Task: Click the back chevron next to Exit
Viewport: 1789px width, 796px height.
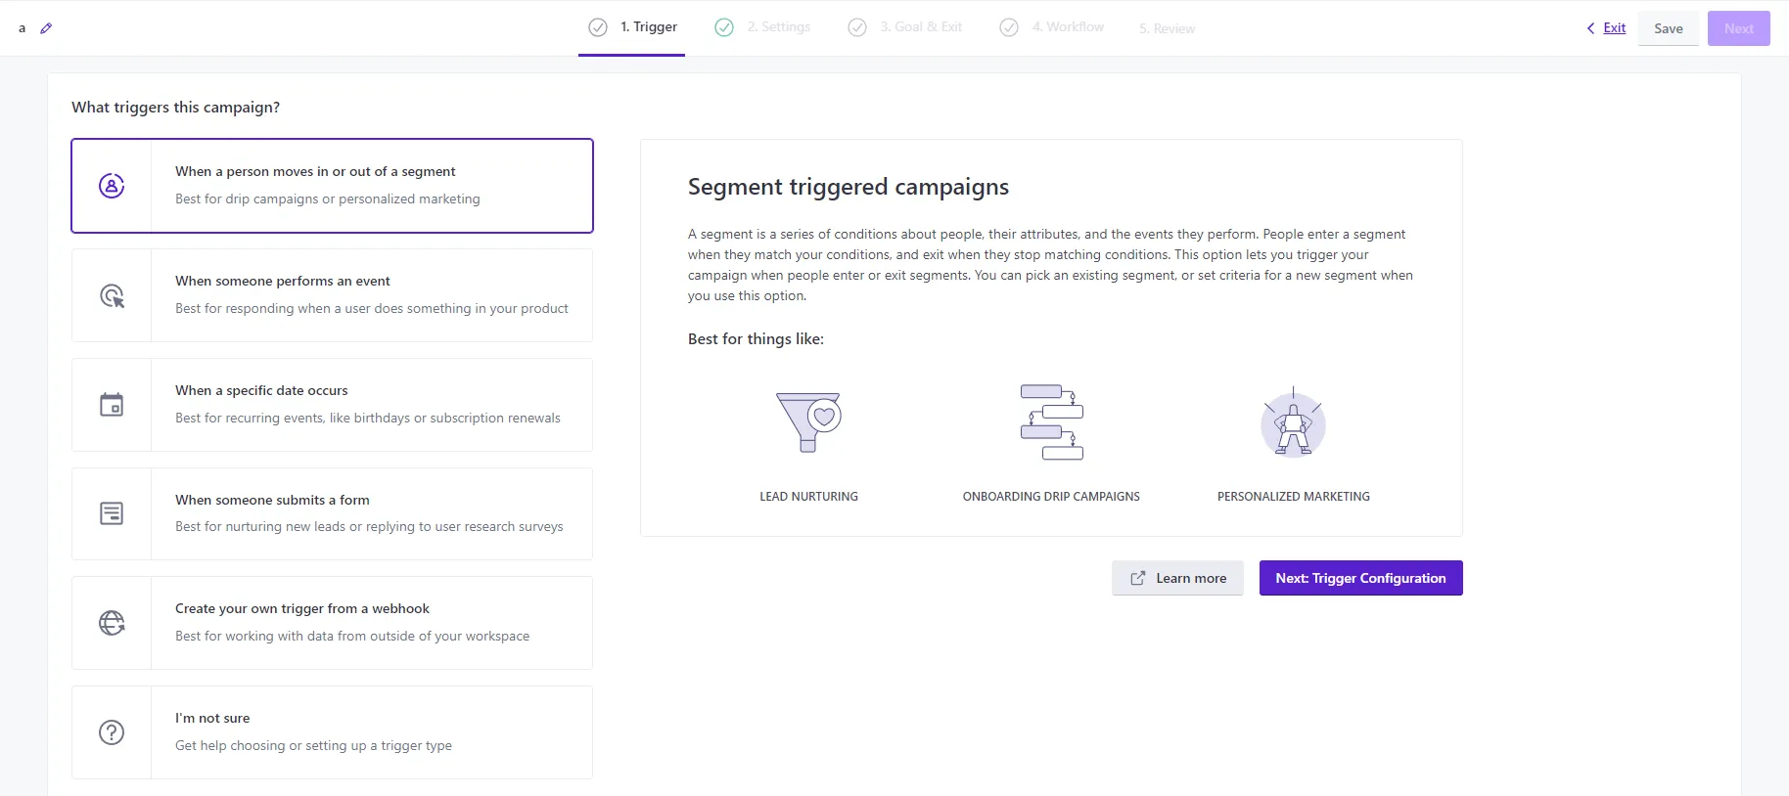Action: 1590,28
